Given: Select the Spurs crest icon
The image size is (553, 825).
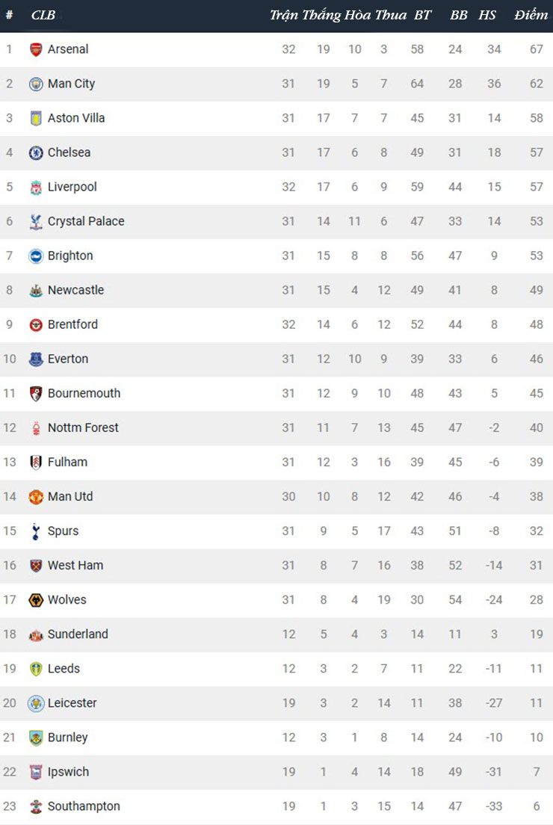Looking at the screenshot, I should pos(36,531).
